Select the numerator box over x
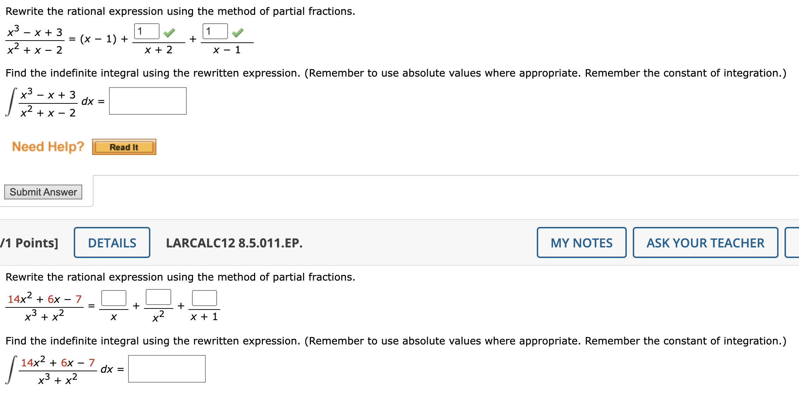 [114, 298]
